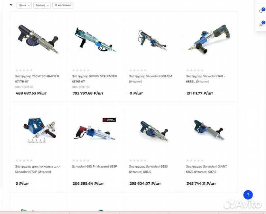
Task: Click the Chicago Pneumatic brand badge
Action: point(109,120)
